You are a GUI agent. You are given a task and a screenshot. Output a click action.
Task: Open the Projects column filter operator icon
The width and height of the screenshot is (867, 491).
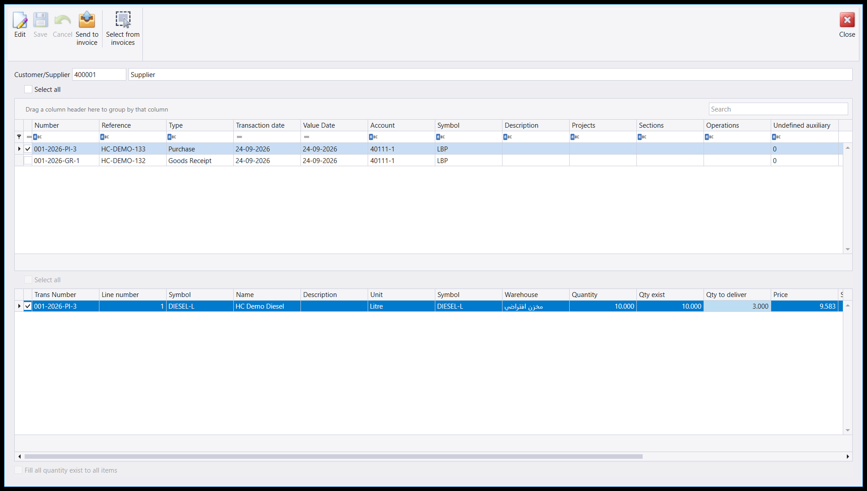575,137
